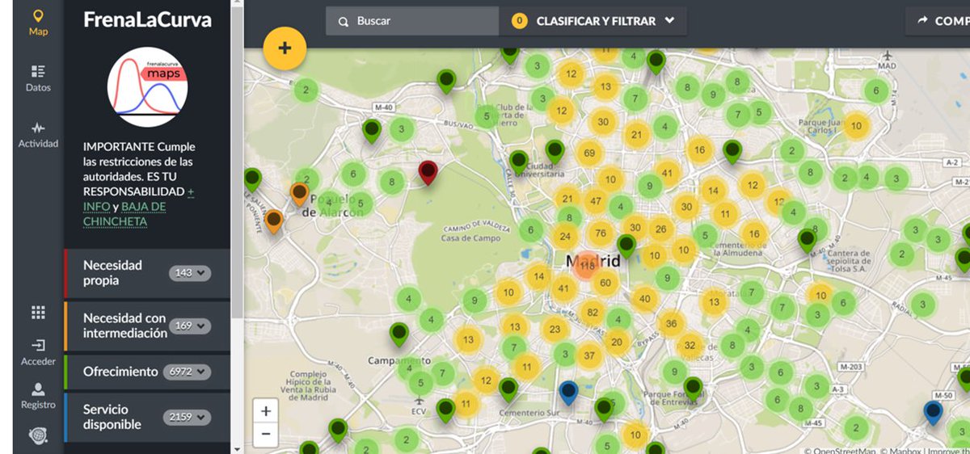970x454 pixels.
Task: Open the yellow cluster numbered 26
Action: (x=660, y=229)
